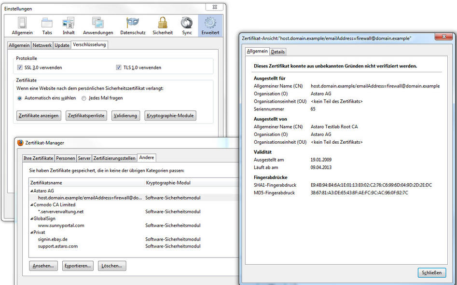
Task: Click Firefox icon in Zertifikat-Manager title bar
Action: (x=20, y=143)
